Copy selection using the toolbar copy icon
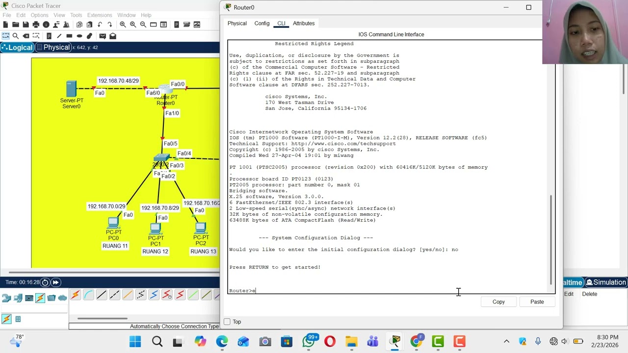The width and height of the screenshot is (628, 353). 79,25
